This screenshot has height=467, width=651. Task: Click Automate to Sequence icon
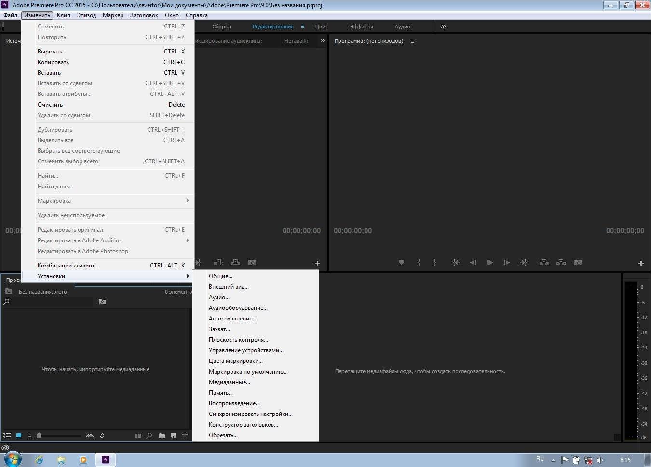pos(138,436)
